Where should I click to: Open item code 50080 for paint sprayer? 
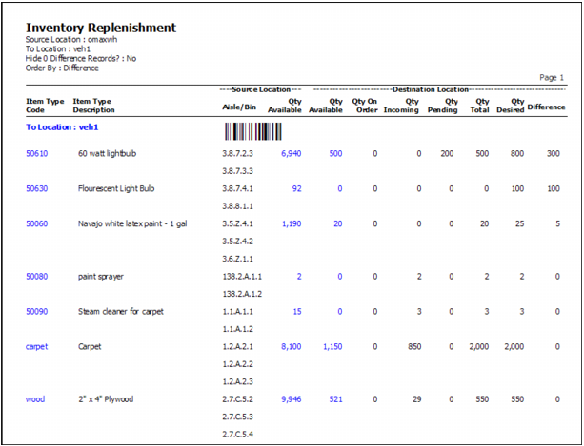click(x=37, y=277)
